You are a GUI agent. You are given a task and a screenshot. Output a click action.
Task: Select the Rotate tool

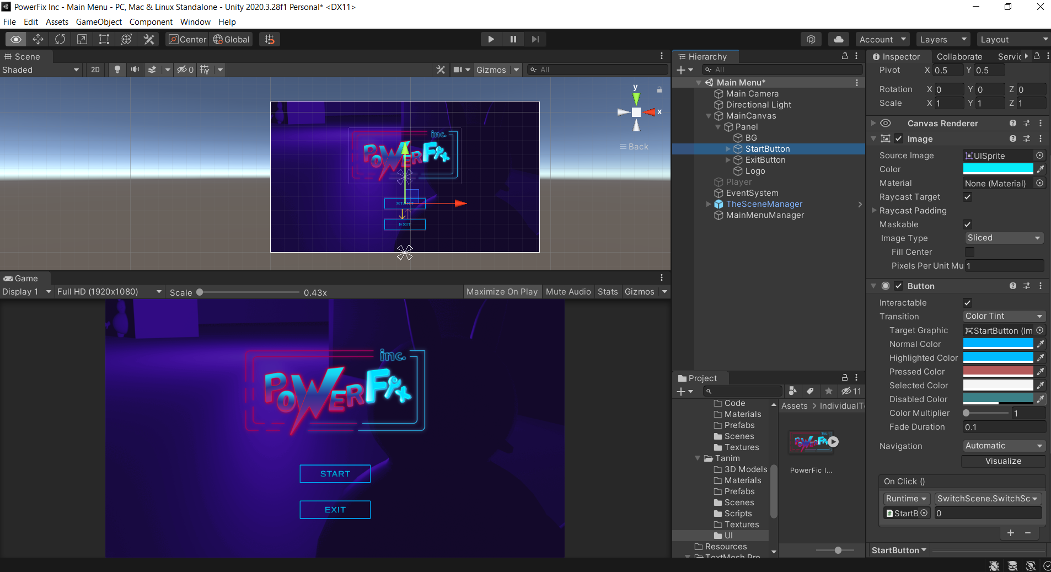[x=60, y=39]
